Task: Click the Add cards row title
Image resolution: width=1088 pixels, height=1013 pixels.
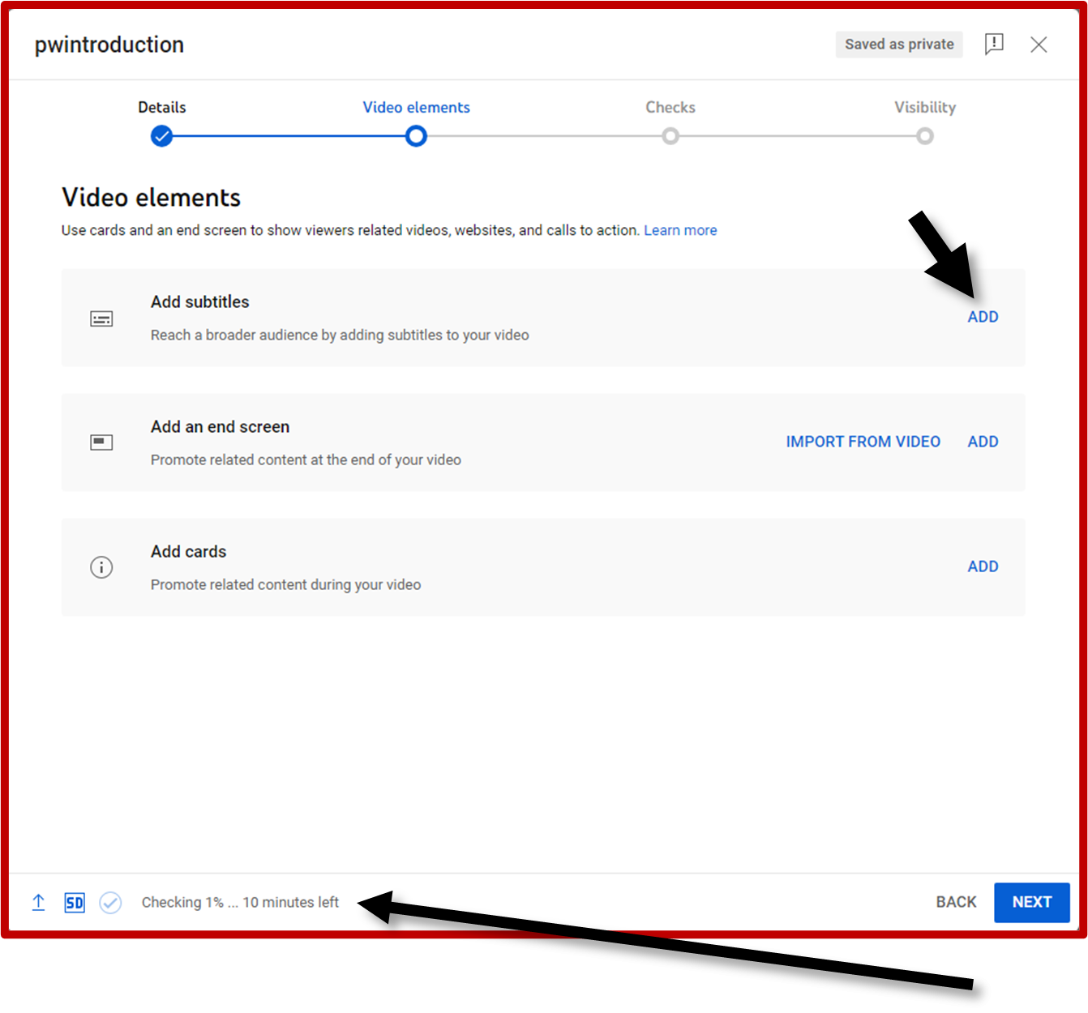Action: [189, 551]
